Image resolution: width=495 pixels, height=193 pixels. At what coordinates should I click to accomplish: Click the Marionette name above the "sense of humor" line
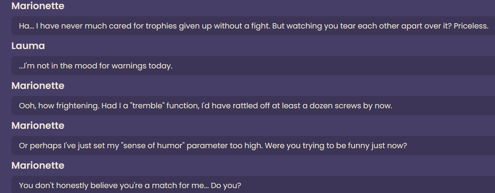click(x=38, y=126)
